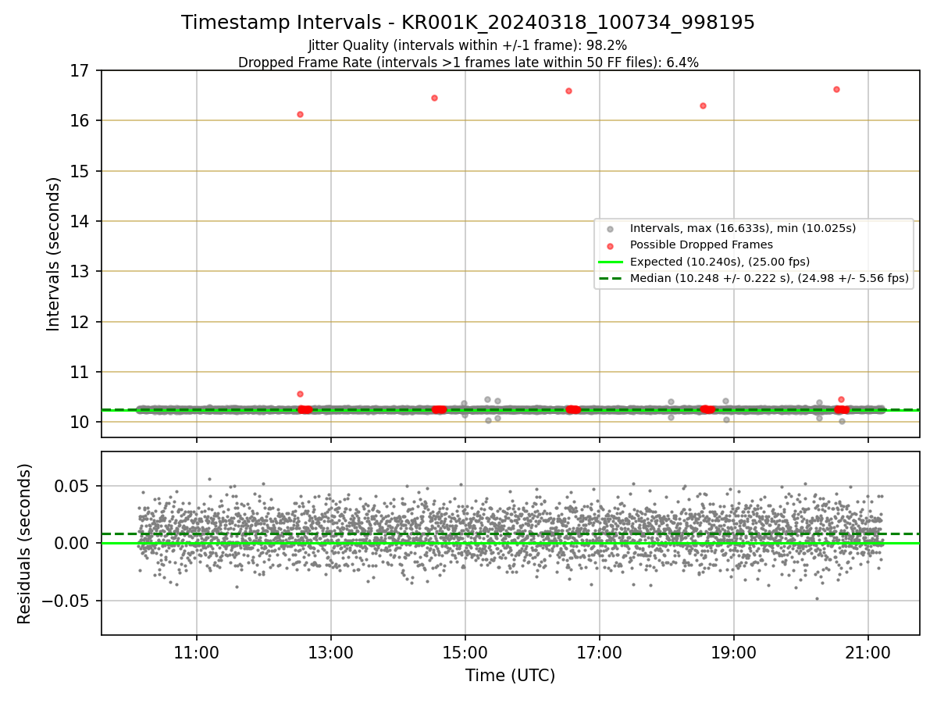Click the red outlier point near 16:30

(x=568, y=91)
